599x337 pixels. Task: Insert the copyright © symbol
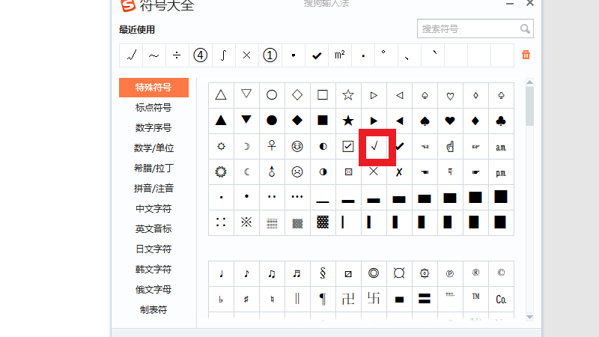(x=501, y=273)
